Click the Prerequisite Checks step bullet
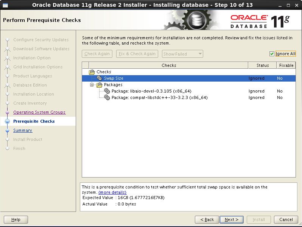The height and width of the screenshot is (227, 302). coord(7,121)
